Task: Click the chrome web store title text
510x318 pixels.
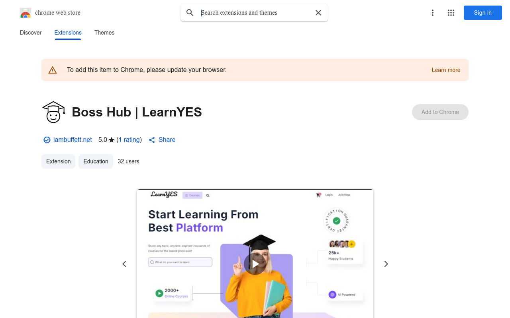Action: tap(58, 13)
